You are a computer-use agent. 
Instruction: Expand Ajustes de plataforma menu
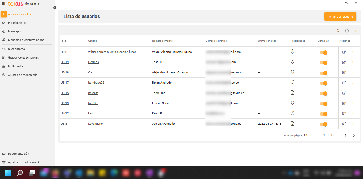[24, 162]
